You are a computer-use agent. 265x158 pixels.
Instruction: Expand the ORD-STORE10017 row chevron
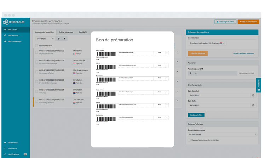pyautogui.click(x=178, y=101)
